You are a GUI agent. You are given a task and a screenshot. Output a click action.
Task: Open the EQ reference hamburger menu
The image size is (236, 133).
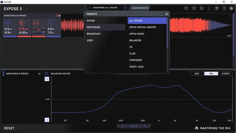pyautogui.click(x=46, y=74)
